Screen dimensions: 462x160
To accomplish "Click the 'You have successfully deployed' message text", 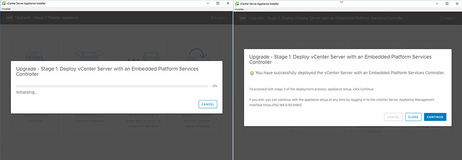I will 350,73.
